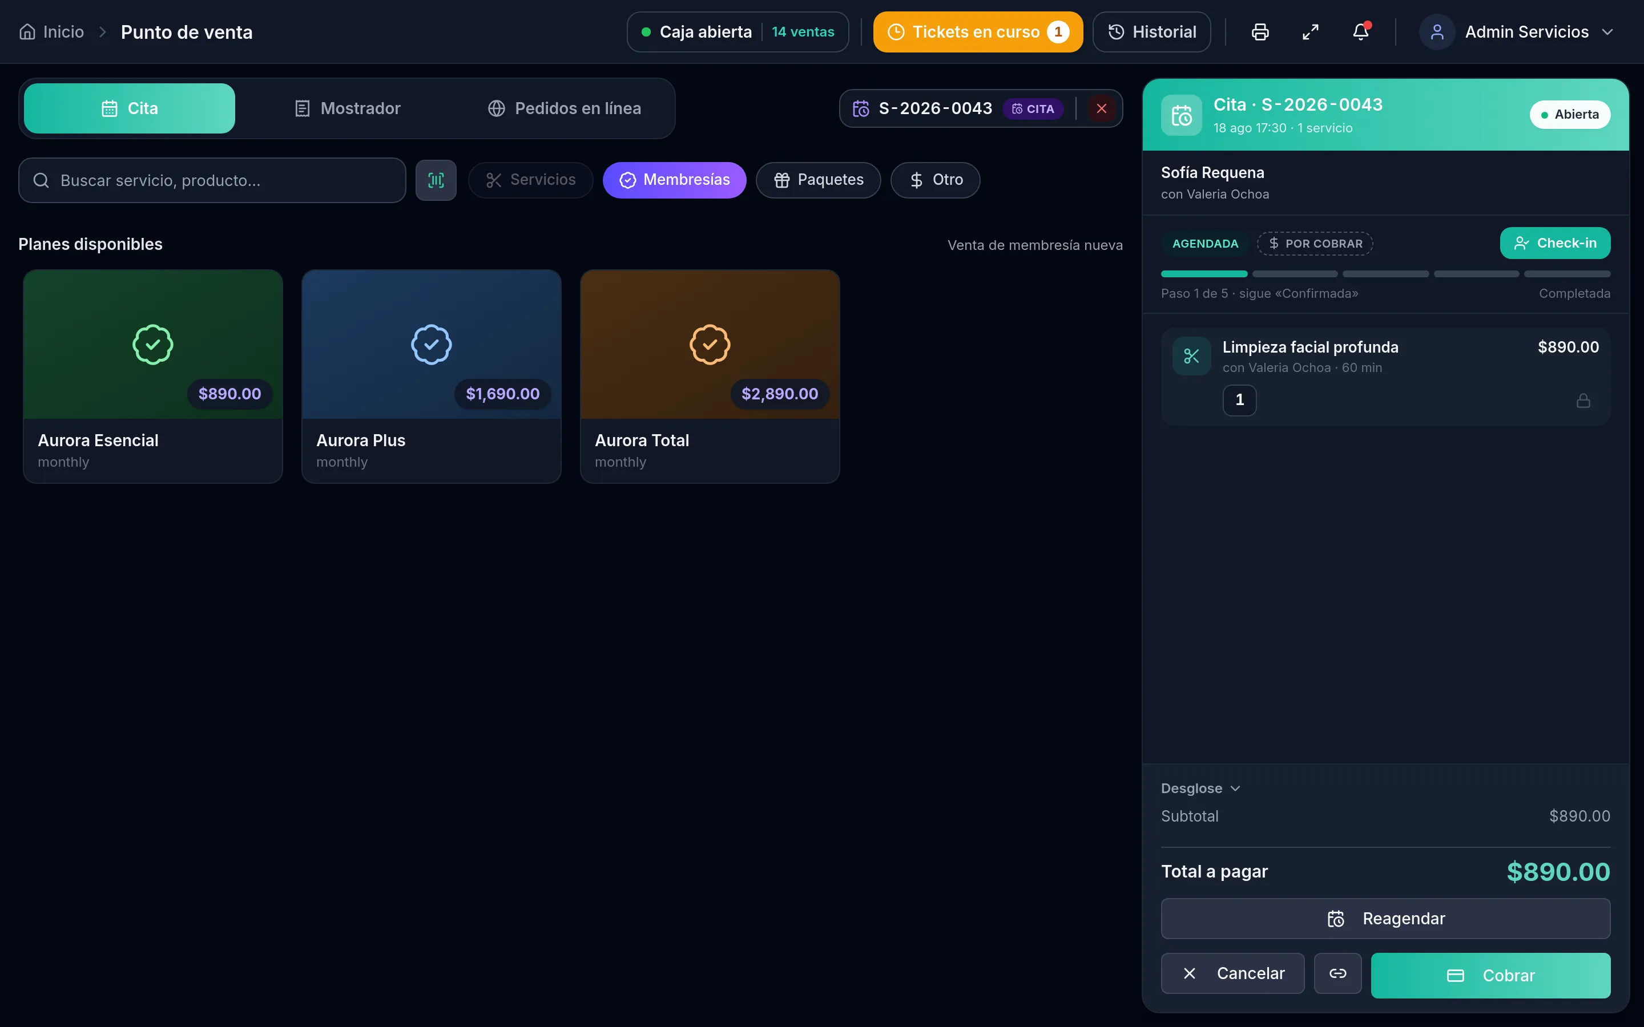Click the POR COBRAR status chip
The image size is (1644, 1027).
point(1315,243)
